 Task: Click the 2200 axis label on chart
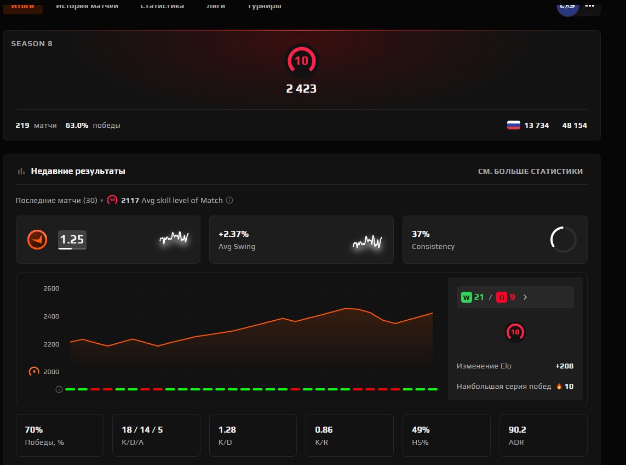click(x=51, y=344)
